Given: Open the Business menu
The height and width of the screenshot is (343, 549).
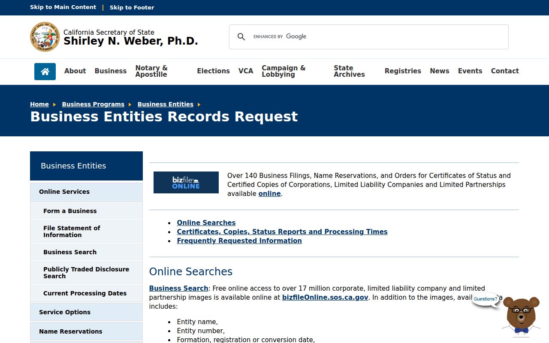Looking at the screenshot, I should [111, 71].
